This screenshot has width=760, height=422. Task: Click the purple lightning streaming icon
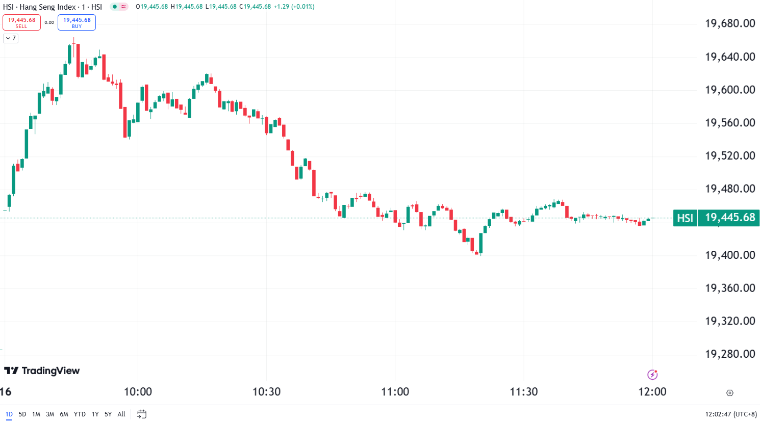pos(653,374)
